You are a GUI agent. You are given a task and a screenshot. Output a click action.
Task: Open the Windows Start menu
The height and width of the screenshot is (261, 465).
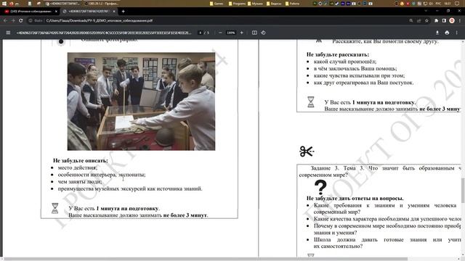(4, 4)
